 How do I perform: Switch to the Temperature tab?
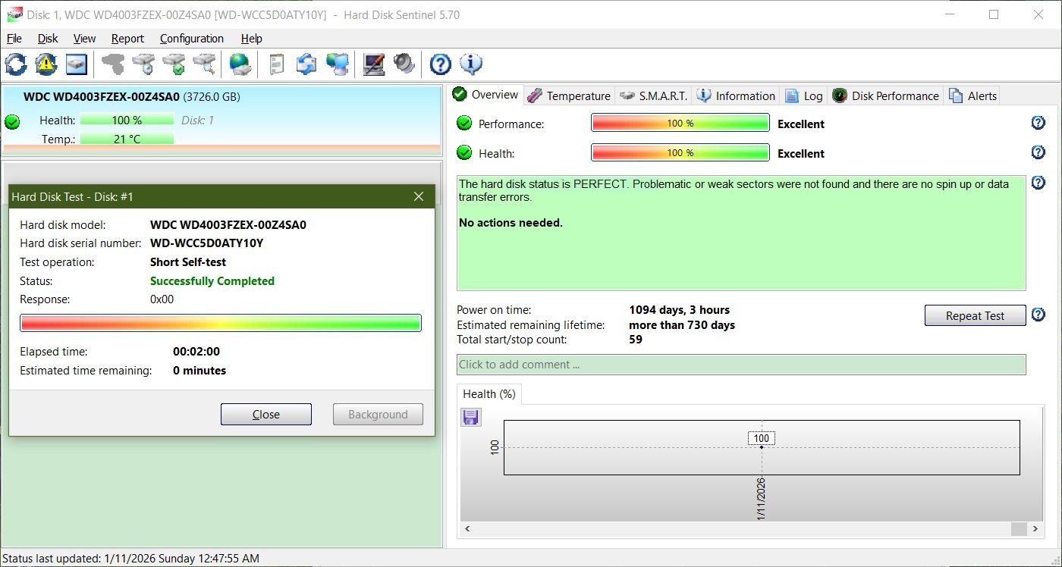tap(569, 96)
